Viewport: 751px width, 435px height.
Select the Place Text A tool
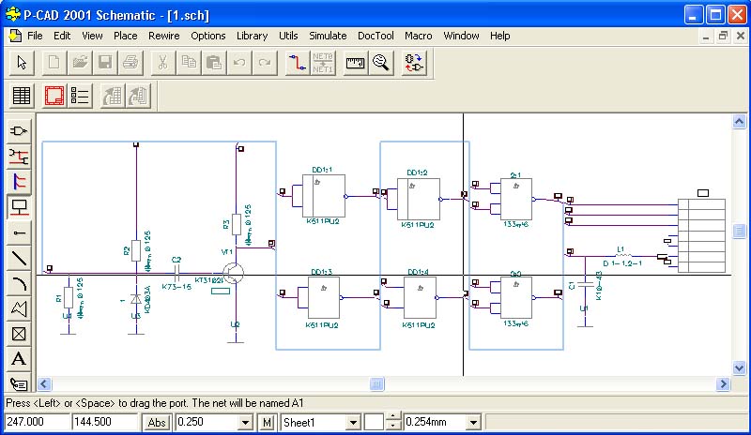click(x=19, y=359)
